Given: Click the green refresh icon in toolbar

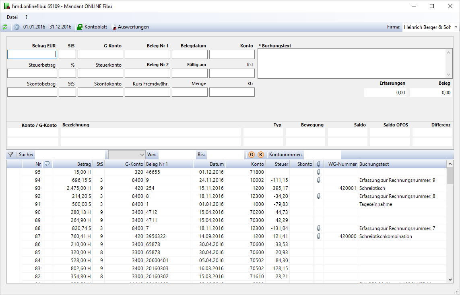Looking at the screenshot, I should pyautogui.click(x=5, y=27).
